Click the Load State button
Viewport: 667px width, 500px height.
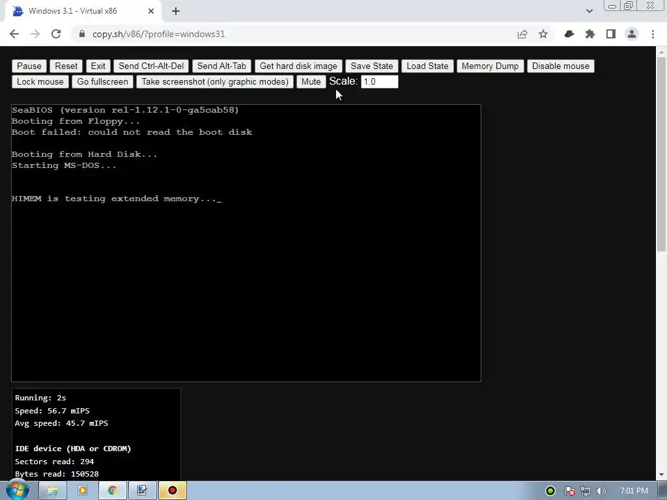tap(427, 66)
